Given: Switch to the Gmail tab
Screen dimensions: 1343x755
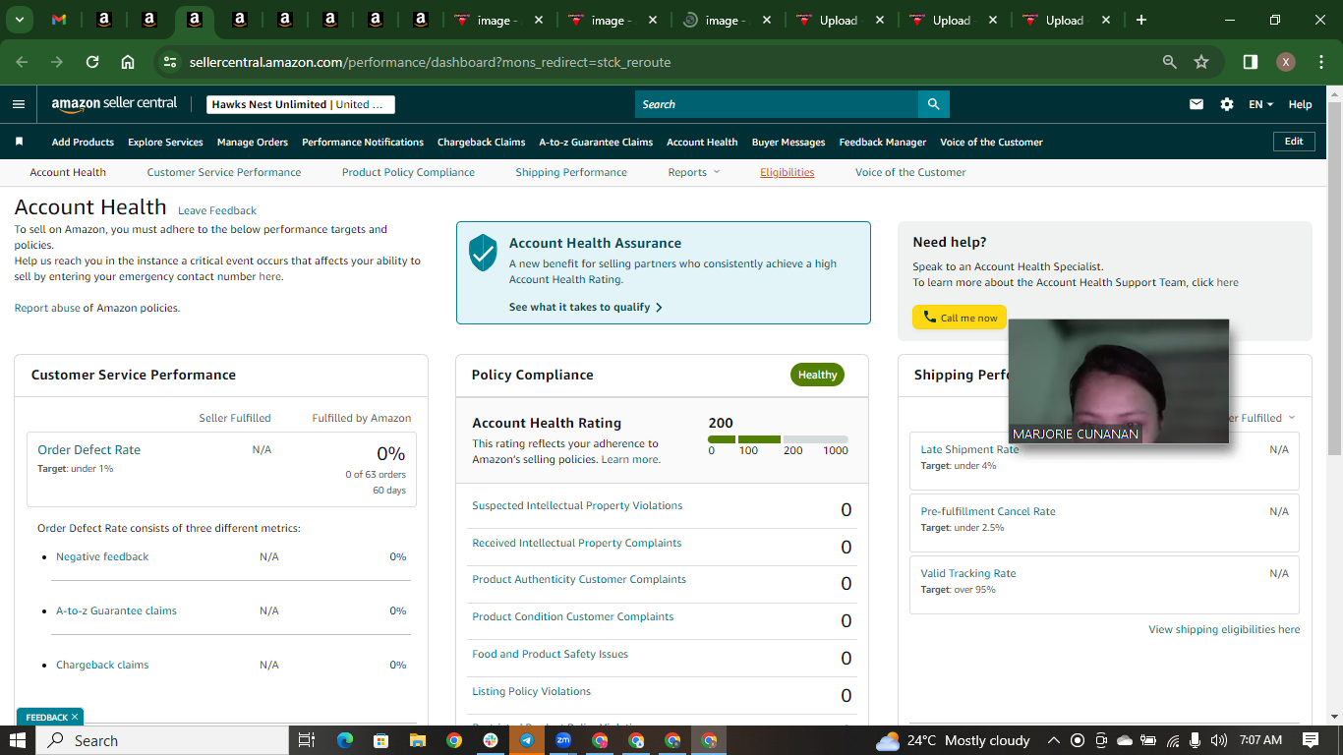Looking at the screenshot, I should [59, 20].
